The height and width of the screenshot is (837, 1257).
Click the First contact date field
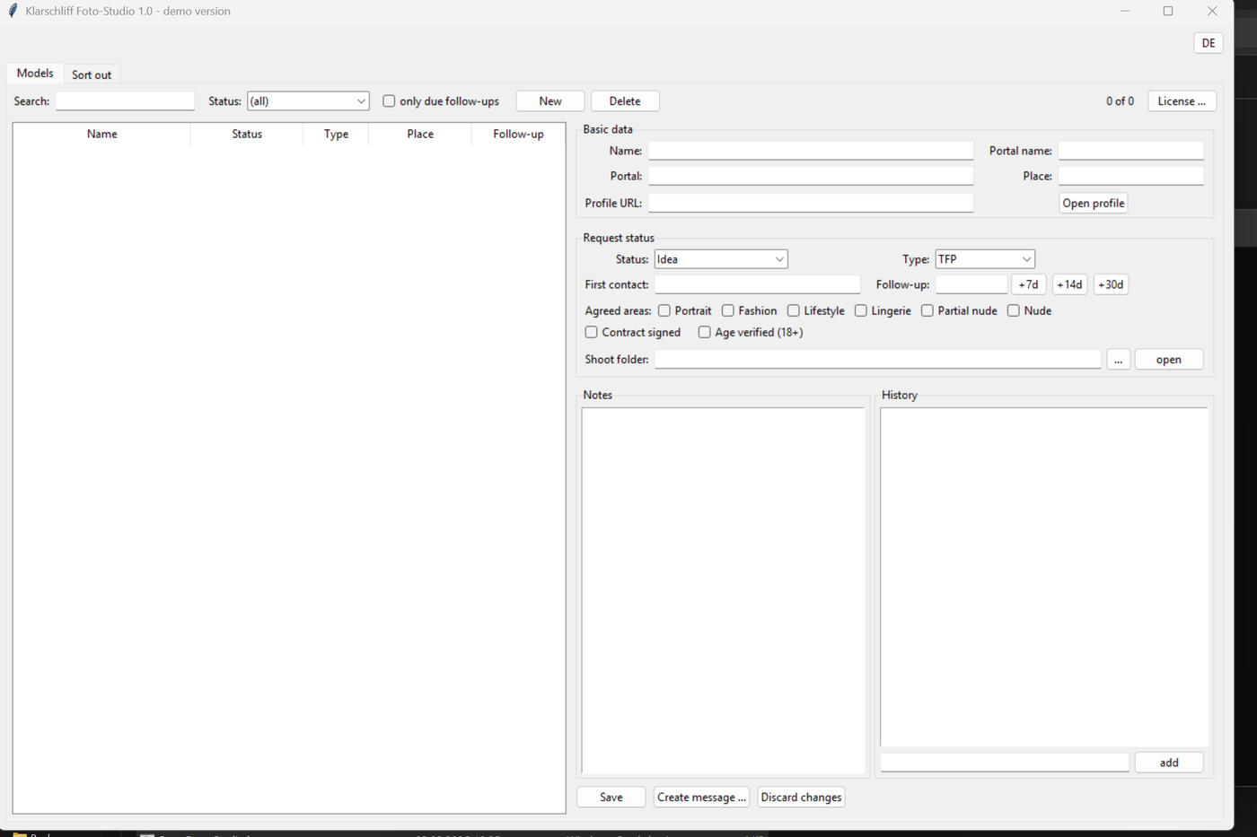point(758,284)
